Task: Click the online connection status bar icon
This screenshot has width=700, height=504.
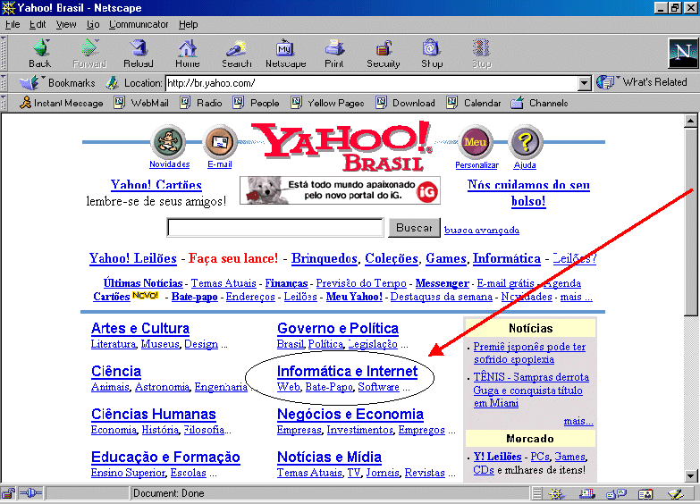Action: [30, 493]
